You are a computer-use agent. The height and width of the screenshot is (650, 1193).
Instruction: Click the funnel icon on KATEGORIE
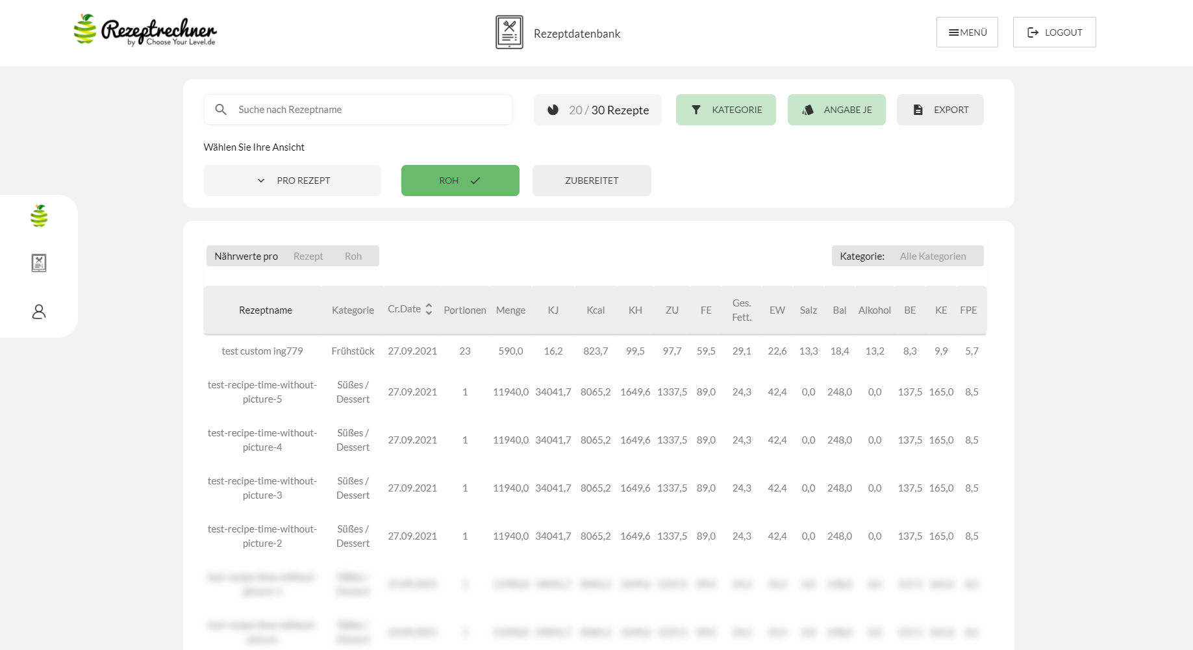(x=696, y=110)
